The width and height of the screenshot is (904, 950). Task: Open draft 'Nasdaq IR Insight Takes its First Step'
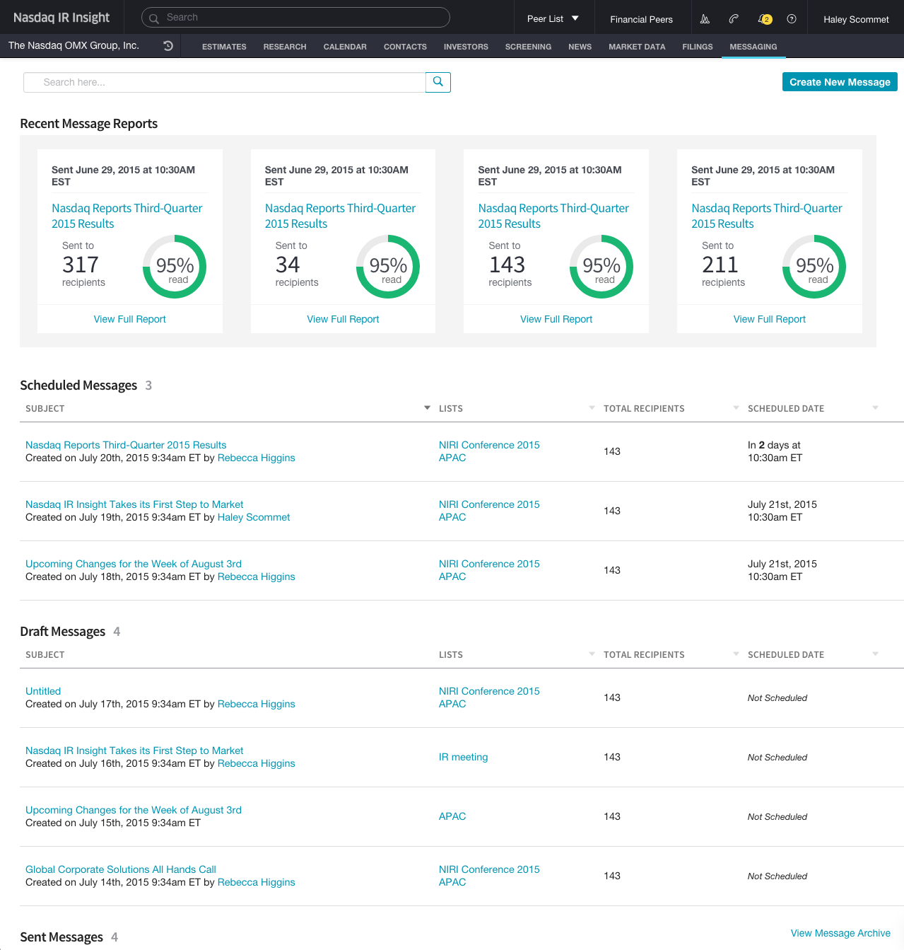(134, 751)
